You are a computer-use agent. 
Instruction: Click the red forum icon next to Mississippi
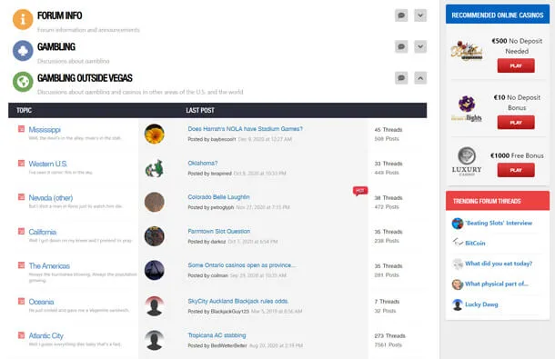pos(21,129)
